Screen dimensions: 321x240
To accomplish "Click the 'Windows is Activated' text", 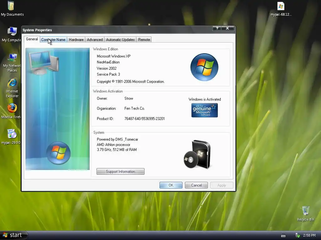I will (205, 99).
